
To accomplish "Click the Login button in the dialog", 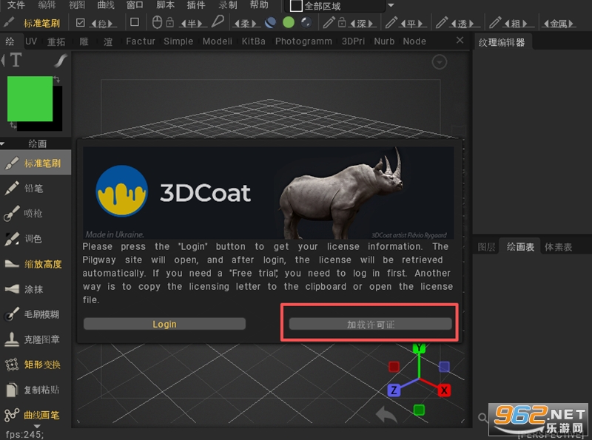I will [164, 324].
